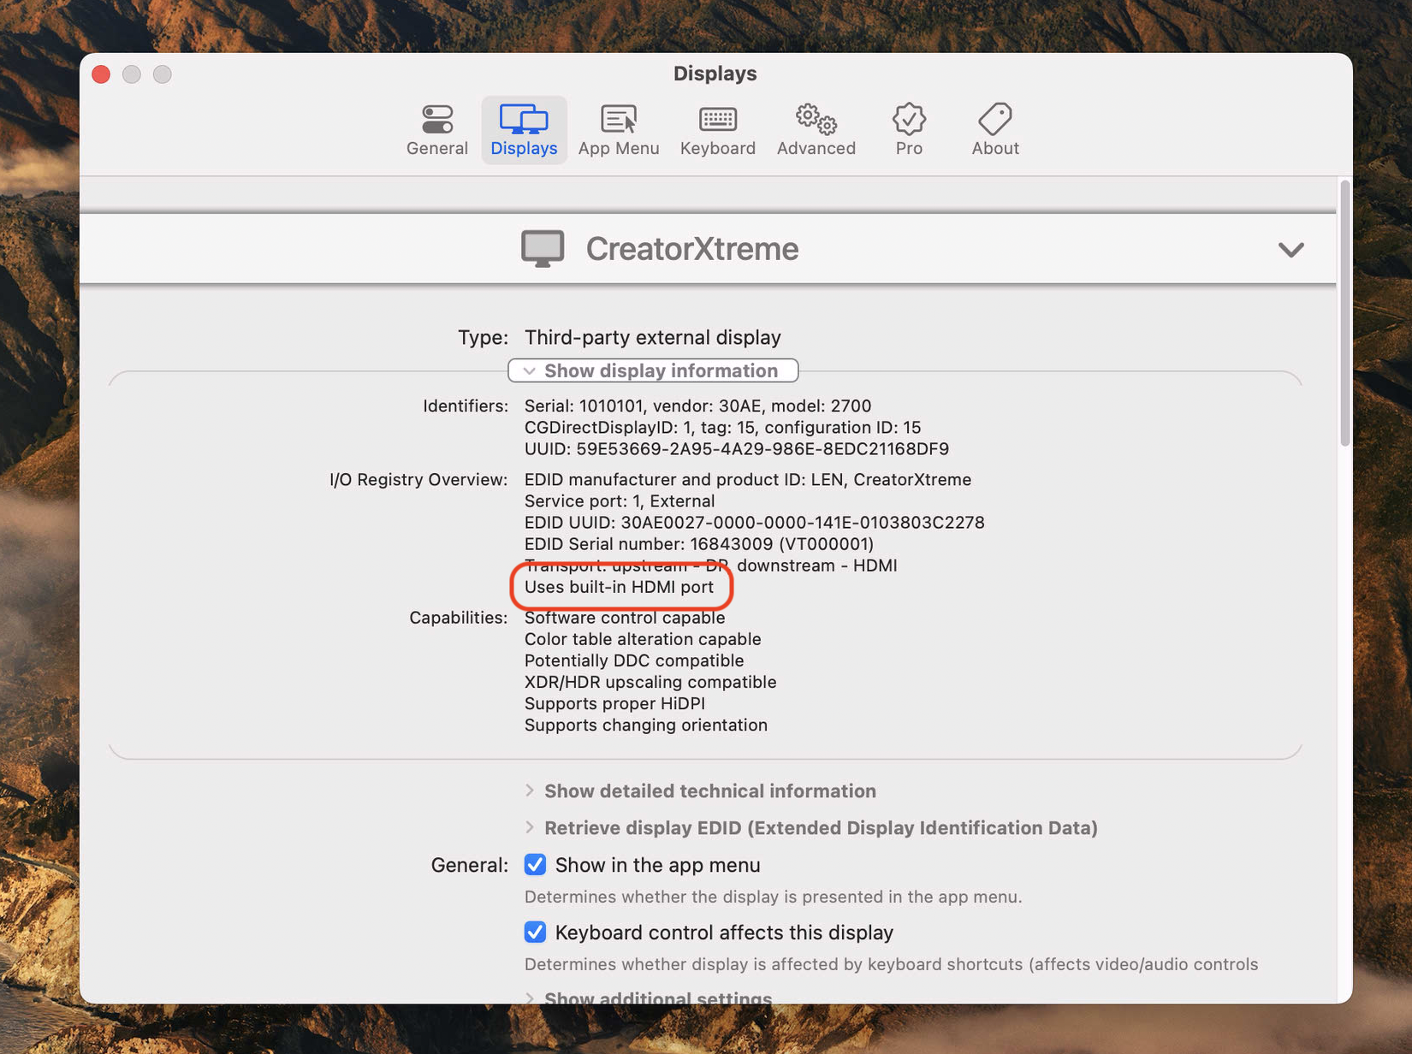This screenshot has height=1054, width=1412.
Task: Expand Show detailed technical information
Action: pyautogui.click(x=701, y=790)
